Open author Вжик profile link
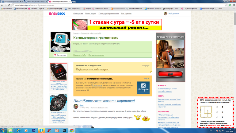 pyautogui.click(x=82, y=105)
